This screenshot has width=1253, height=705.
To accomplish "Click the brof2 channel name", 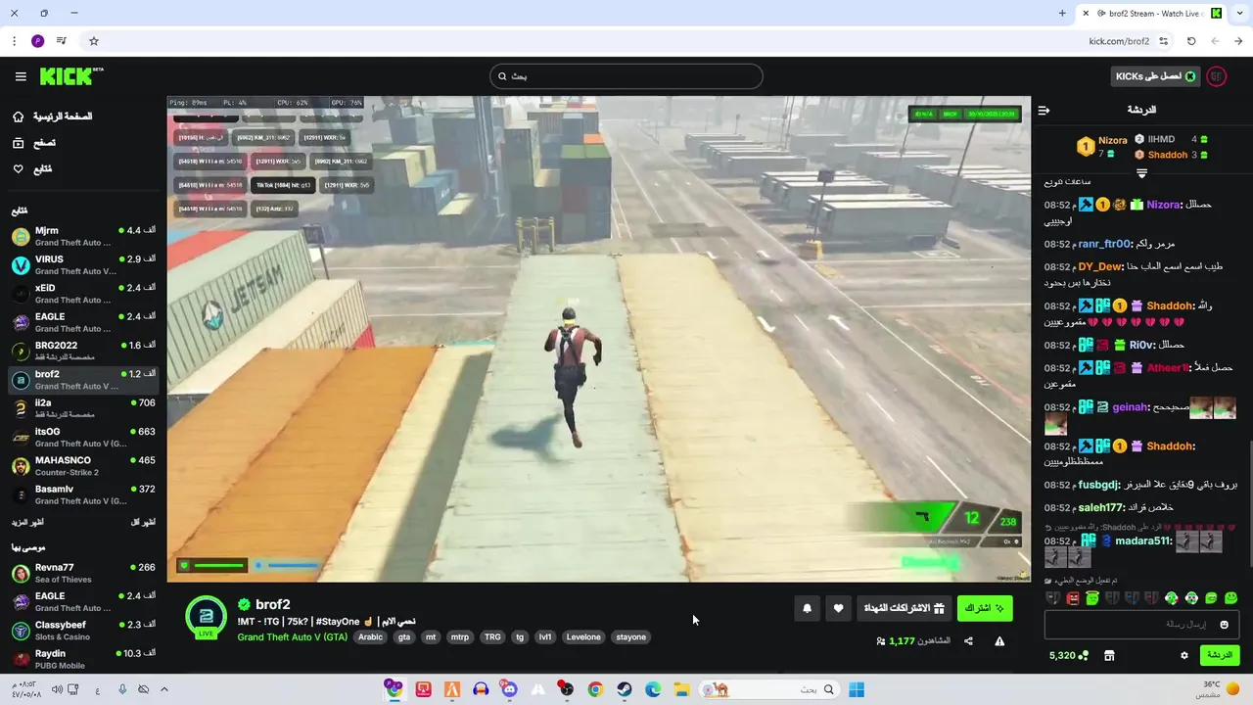I will point(272,605).
